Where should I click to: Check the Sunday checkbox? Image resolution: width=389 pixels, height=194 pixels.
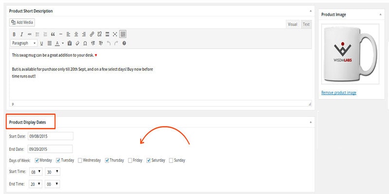171,161
